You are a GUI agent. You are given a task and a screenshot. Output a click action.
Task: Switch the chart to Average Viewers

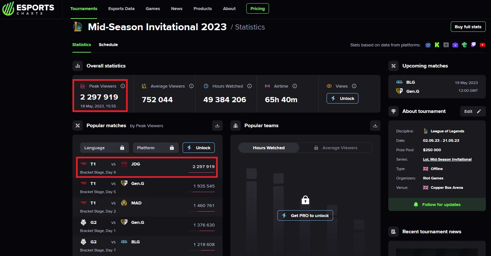pyautogui.click(x=336, y=148)
